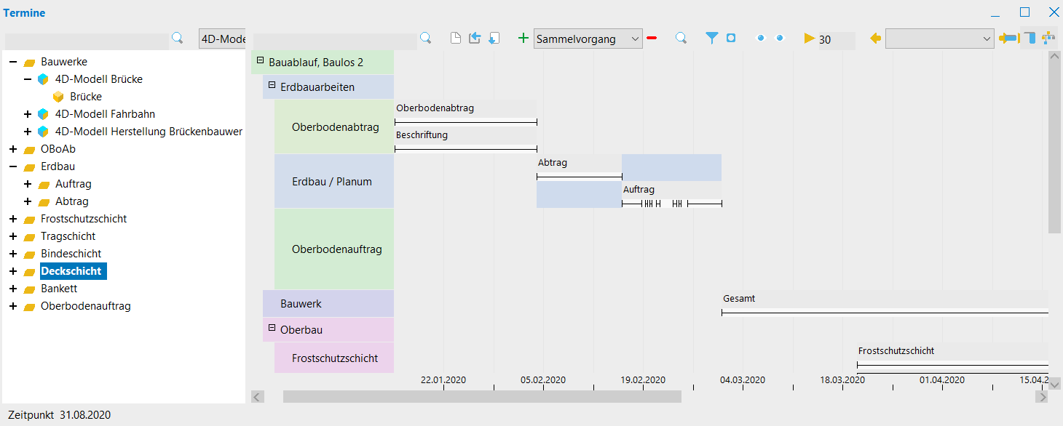This screenshot has width=1063, height=426.
Task: Expand the 4D-Modell Fahrbahn tree node
Action: tap(28, 114)
